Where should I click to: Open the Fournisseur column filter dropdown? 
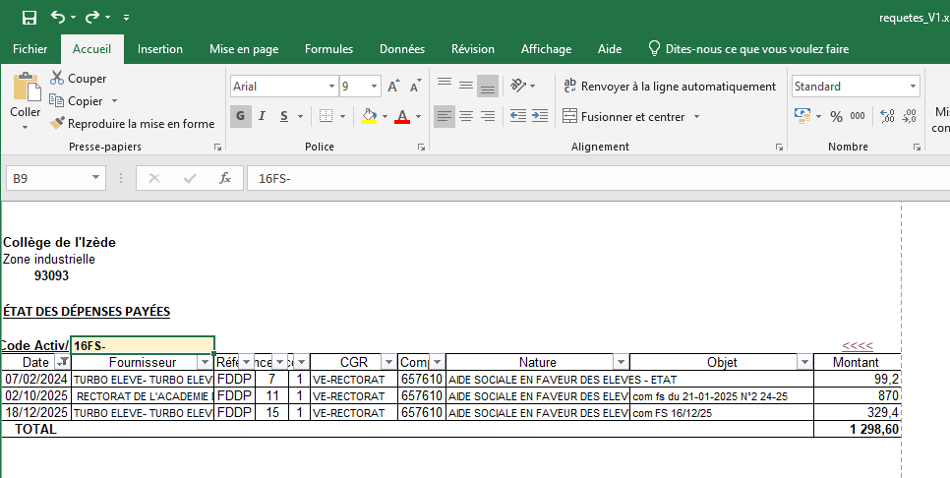pyautogui.click(x=207, y=362)
